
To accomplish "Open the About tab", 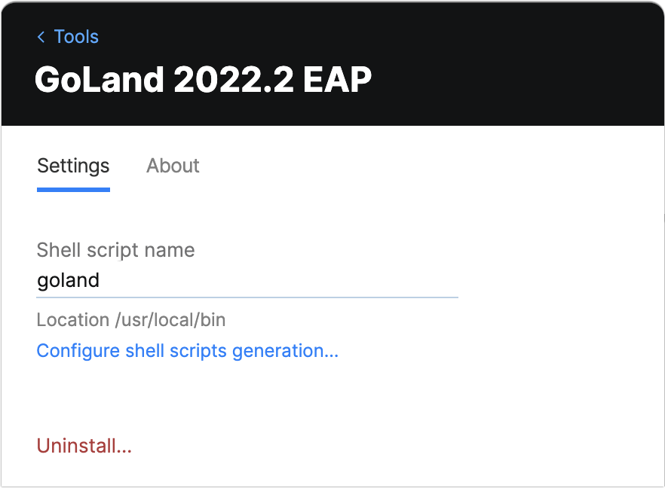I will point(173,166).
